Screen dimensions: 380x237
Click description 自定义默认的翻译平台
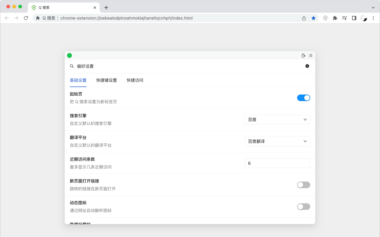[x=91, y=145]
